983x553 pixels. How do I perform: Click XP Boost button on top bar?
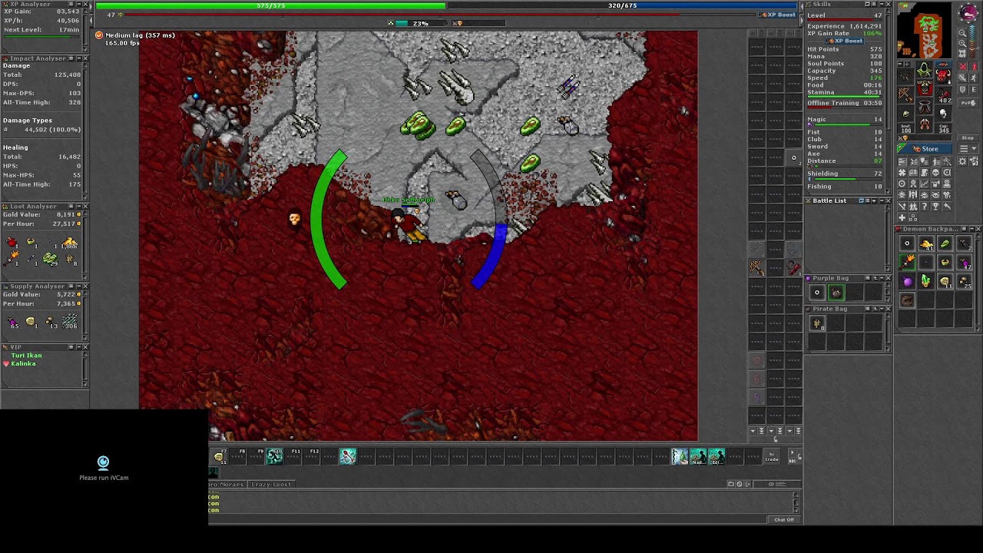pos(778,15)
